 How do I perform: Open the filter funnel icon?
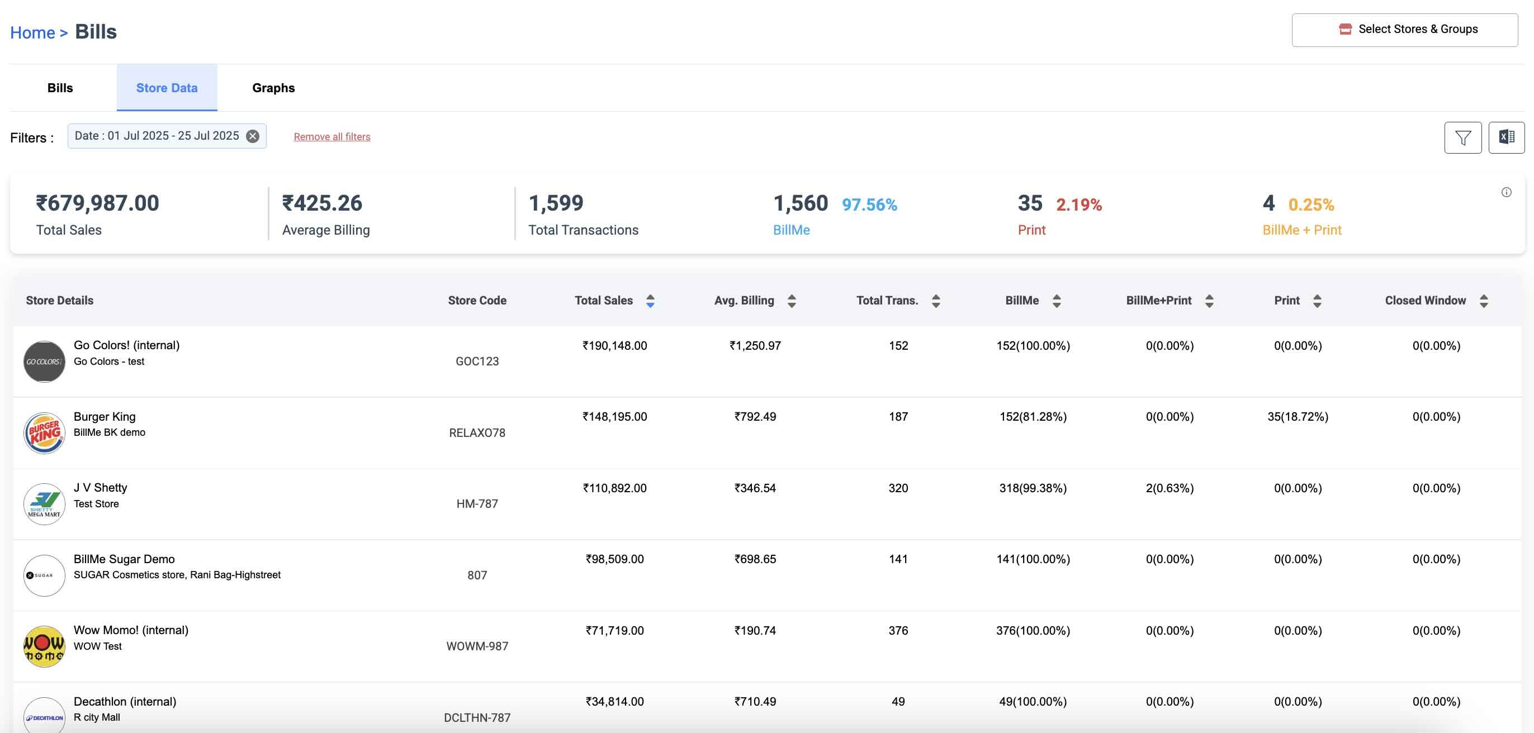pyautogui.click(x=1462, y=138)
